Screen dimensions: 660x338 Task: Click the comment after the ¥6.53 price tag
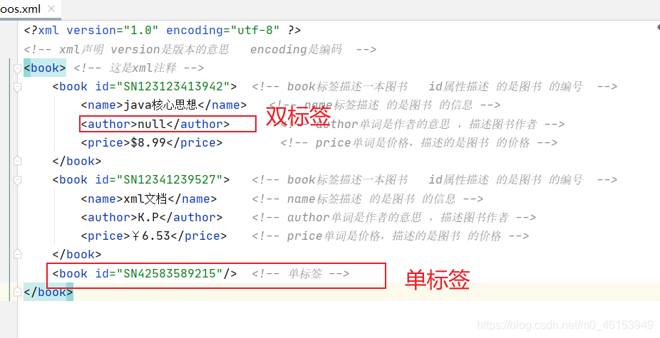(x=391, y=236)
